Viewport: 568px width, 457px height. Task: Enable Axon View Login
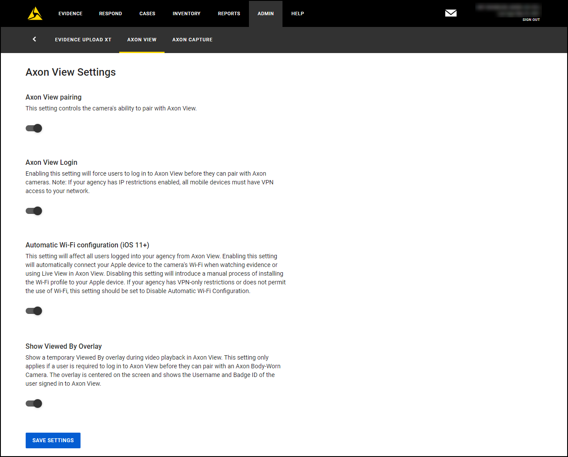(x=34, y=211)
